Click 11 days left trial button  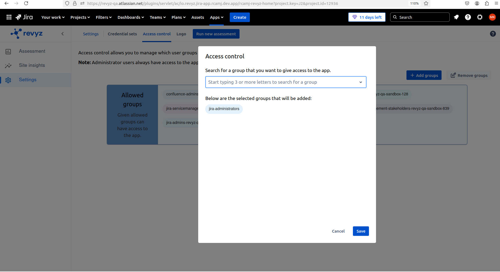point(367,17)
